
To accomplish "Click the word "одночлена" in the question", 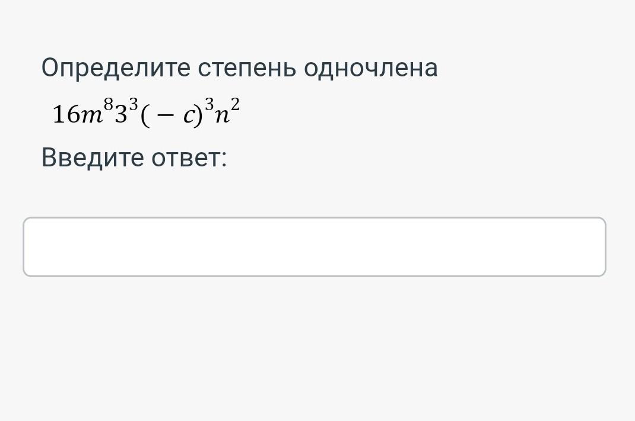I will pos(371,68).
